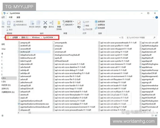Click Select all (全部选择) in ribbon

pos(101,21)
